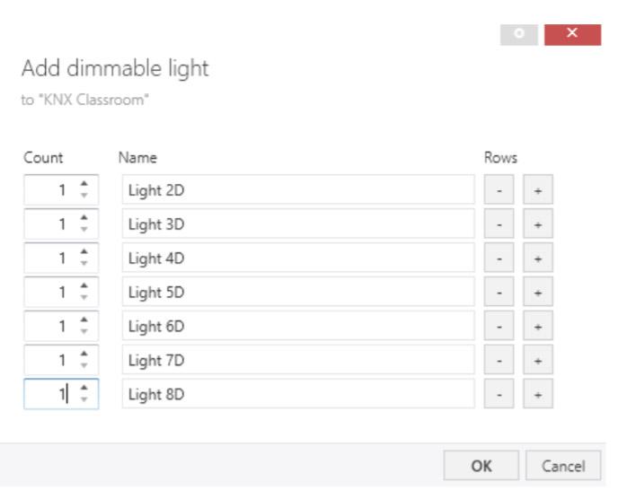The image size is (618, 499).
Task: Decrease the count for Light 3D
Action: [84, 230]
